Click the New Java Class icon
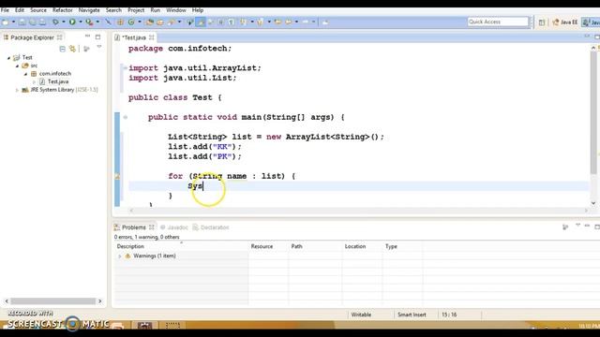Screen dimensions: 600x337 click(x=131, y=22)
